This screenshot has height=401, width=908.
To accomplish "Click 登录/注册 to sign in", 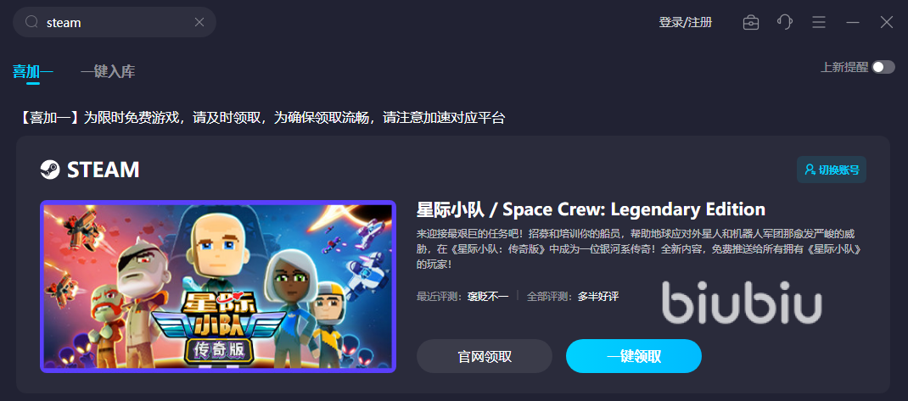I will pyautogui.click(x=686, y=23).
